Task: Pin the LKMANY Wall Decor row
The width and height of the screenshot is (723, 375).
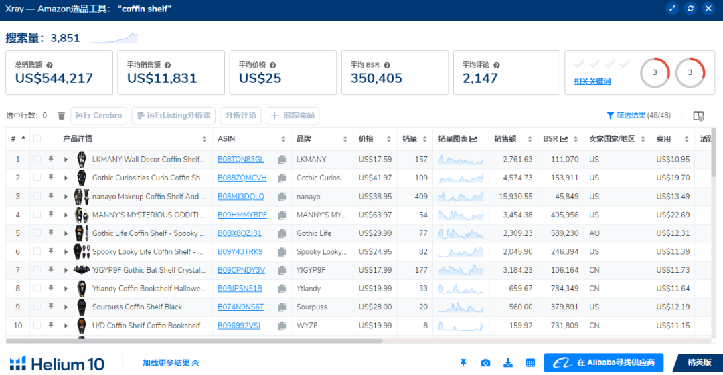Action: coord(51,159)
